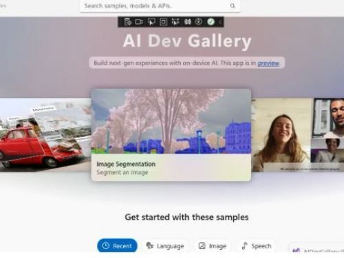Click the 'Get started with these samples' heading

186,217
